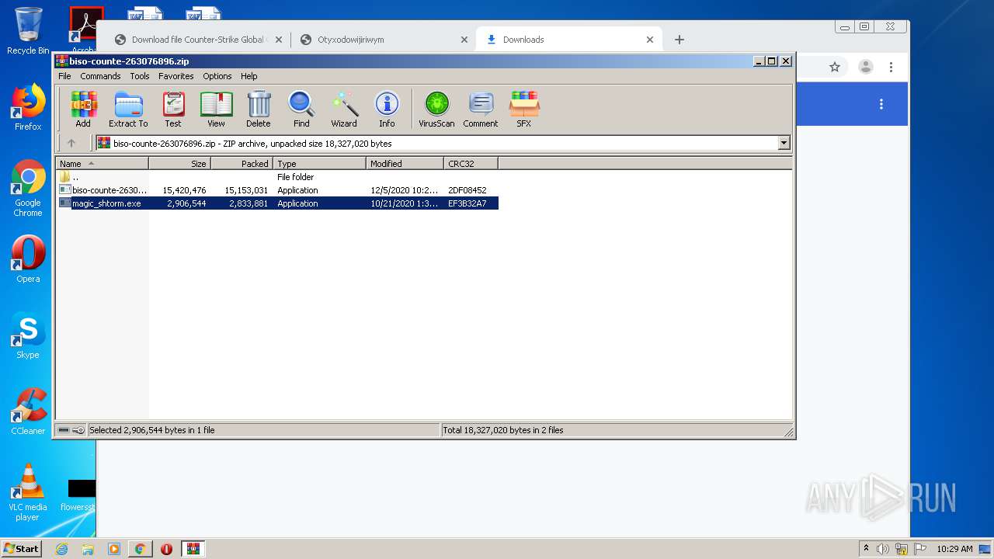The height and width of the screenshot is (559, 994).
Task: Click Opera taskbar icon
Action: tap(166, 549)
